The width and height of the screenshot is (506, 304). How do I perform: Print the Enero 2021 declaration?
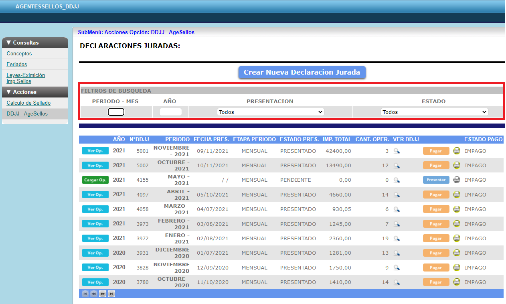pos(457,238)
